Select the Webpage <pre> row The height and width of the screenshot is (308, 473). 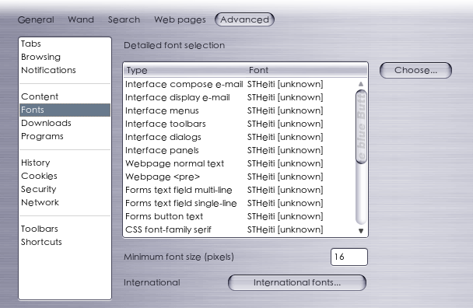tap(240, 177)
